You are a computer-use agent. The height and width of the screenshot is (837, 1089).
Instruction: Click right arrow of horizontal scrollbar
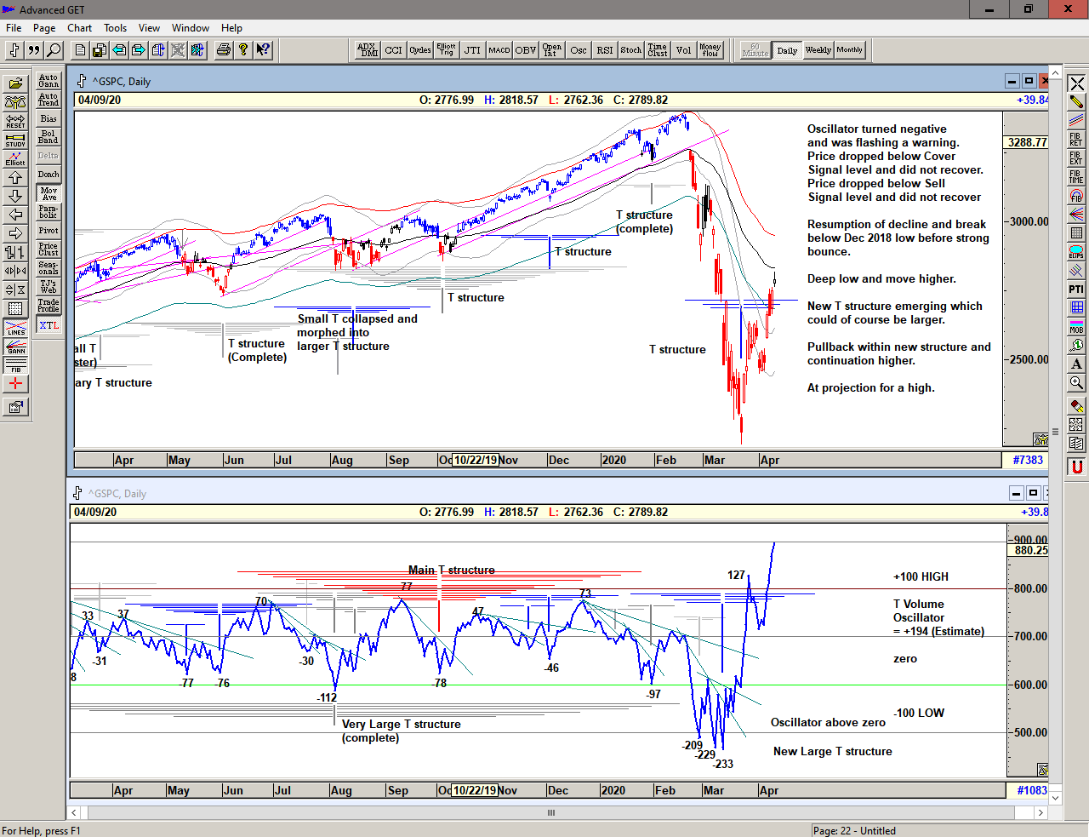coord(1040,812)
